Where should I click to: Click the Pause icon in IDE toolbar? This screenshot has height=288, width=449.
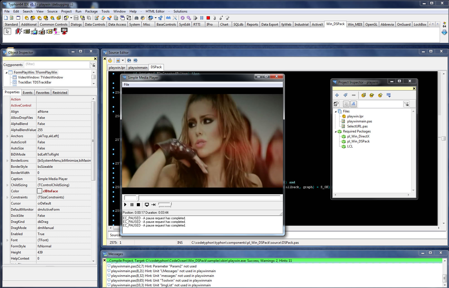pyautogui.click(x=202, y=18)
